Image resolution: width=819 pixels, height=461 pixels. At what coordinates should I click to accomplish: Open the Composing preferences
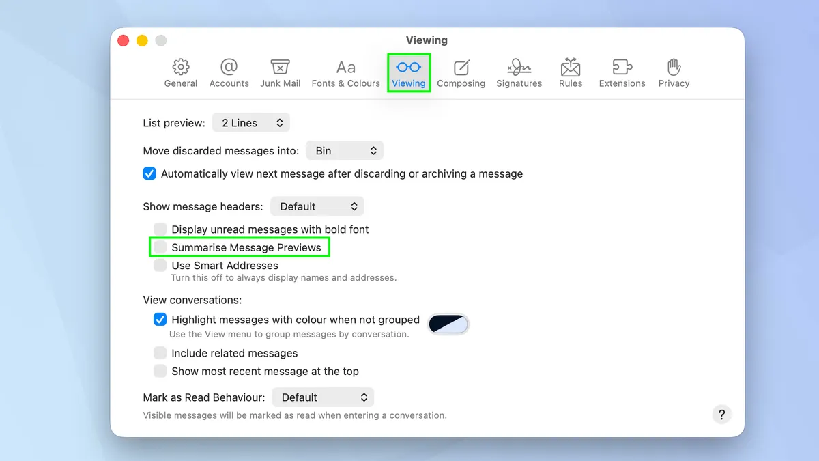461,72
